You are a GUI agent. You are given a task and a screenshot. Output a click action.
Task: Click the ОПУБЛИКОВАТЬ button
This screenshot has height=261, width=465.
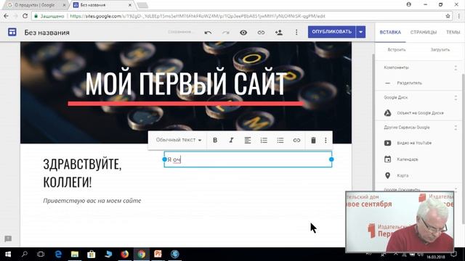click(x=331, y=32)
